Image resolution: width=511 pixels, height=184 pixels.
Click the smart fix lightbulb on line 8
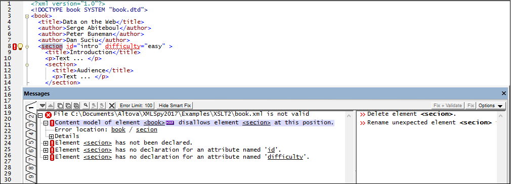point(20,47)
